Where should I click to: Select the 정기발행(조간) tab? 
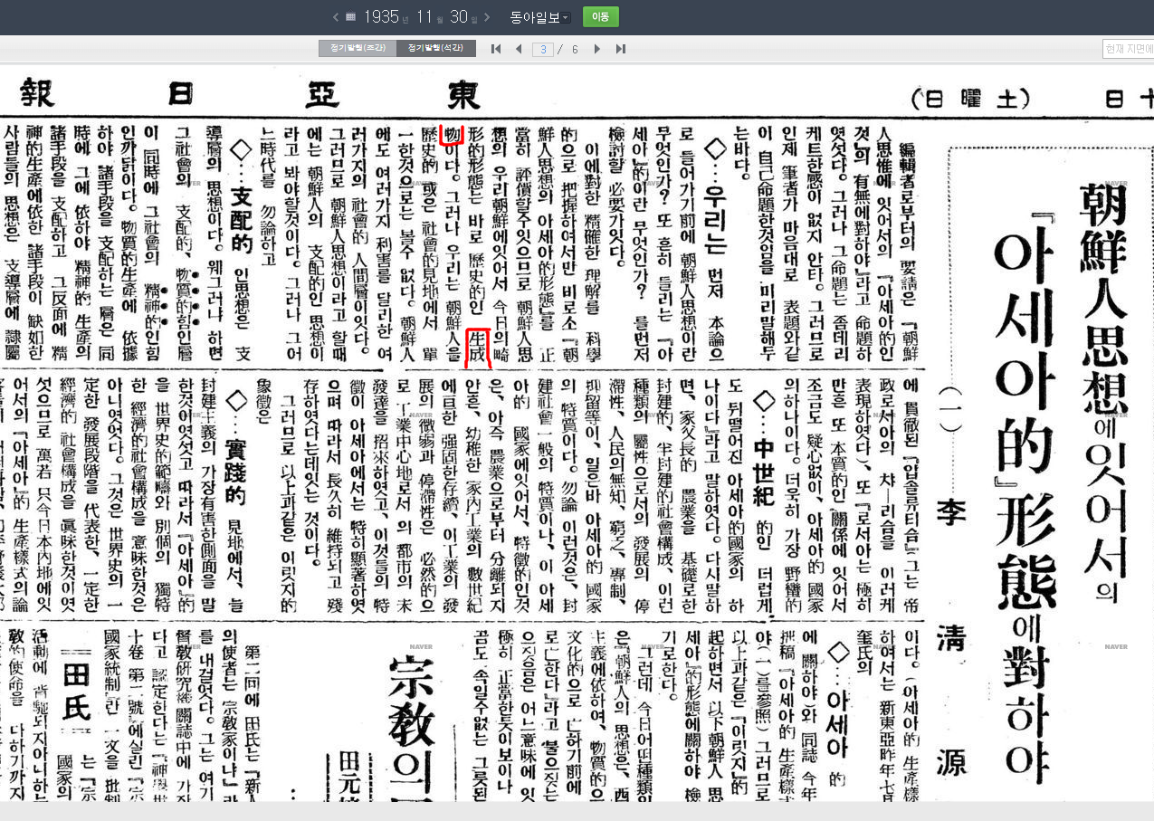tap(358, 48)
